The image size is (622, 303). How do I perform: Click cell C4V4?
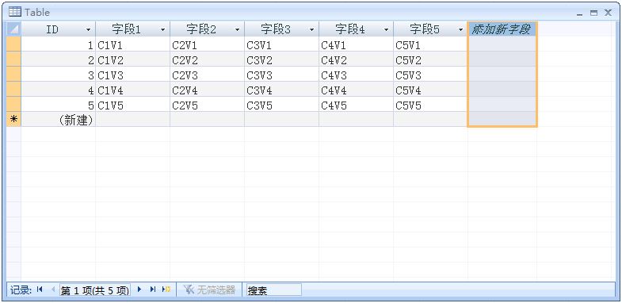coord(357,90)
